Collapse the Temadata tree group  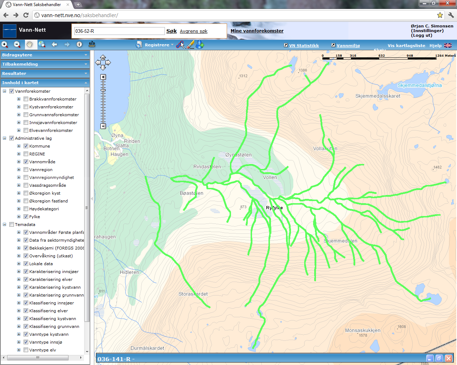5,225
